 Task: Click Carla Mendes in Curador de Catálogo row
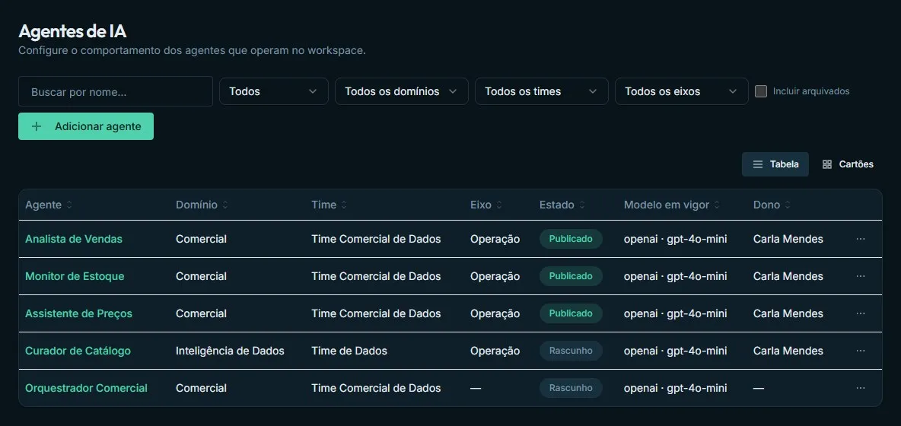pos(788,351)
